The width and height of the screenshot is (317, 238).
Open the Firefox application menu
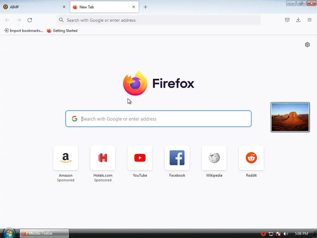coord(310,20)
